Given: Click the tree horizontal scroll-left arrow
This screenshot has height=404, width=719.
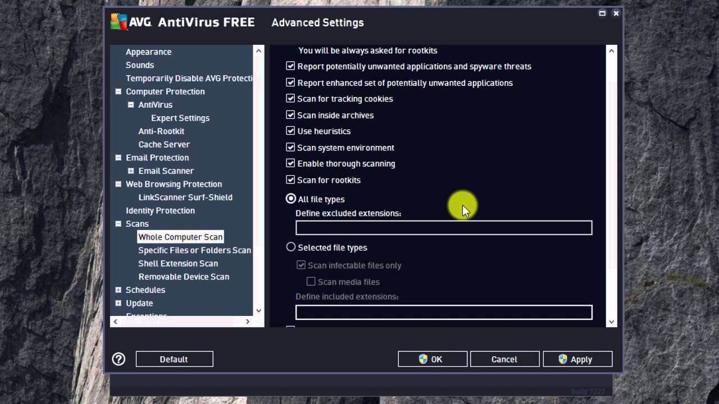Looking at the screenshot, I should tap(115, 322).
